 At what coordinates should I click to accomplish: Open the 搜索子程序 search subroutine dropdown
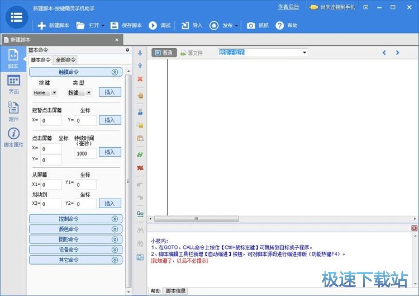(304, 53)
